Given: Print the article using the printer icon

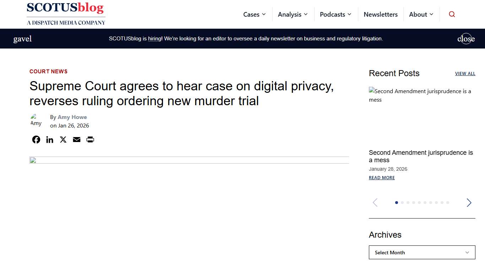Looking at the screenshot, I should pos(90,140).
